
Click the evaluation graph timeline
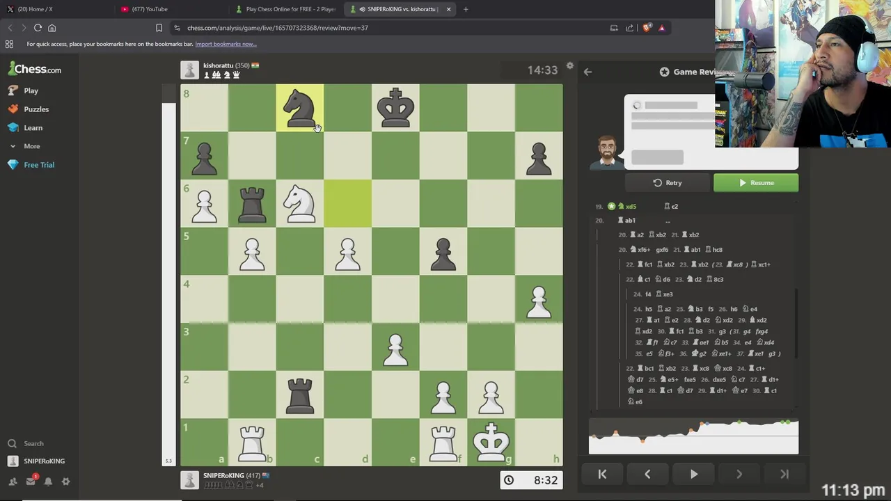click(x=693, y=436)
